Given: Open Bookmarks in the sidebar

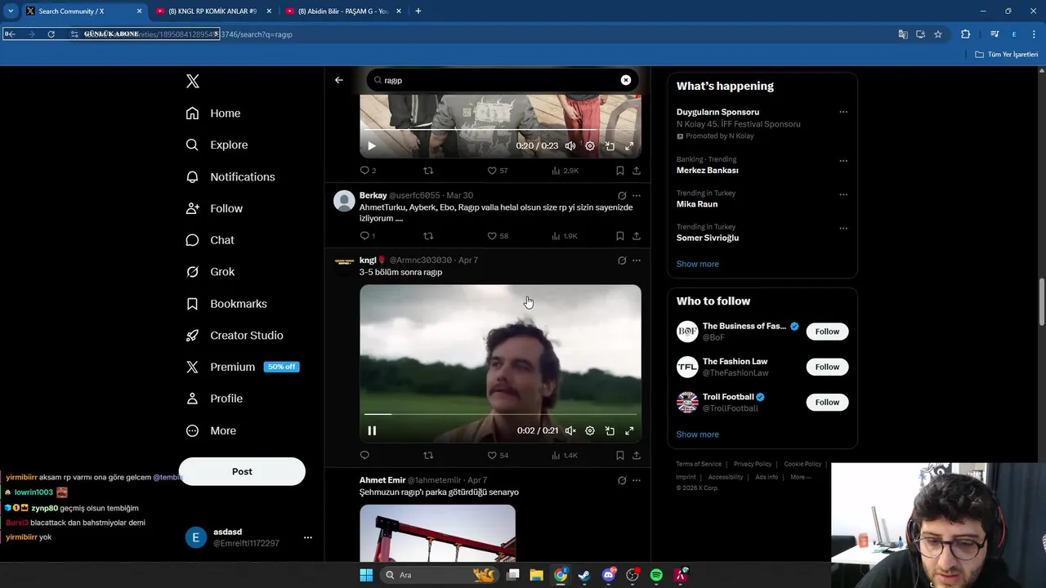Looking at the screenshot, I should [226, 304].
